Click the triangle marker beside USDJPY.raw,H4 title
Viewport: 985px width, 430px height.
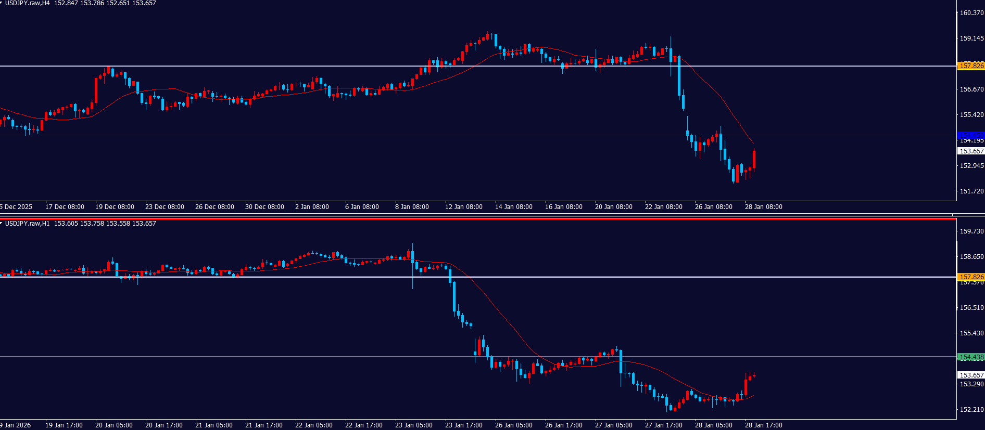point(2,3)
